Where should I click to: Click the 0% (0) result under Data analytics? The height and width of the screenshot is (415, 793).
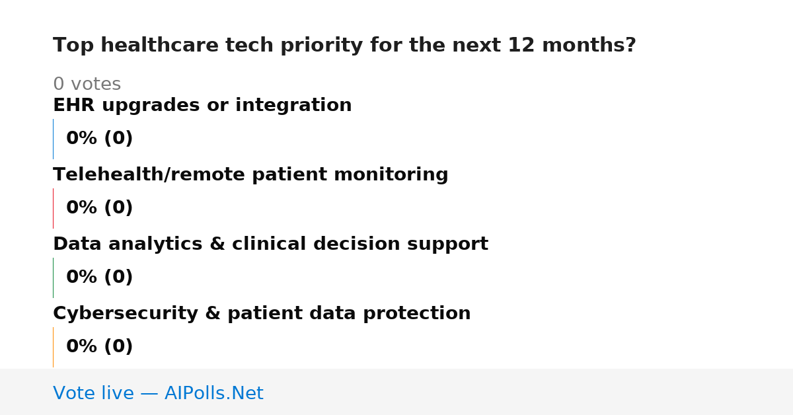point(100,278)
